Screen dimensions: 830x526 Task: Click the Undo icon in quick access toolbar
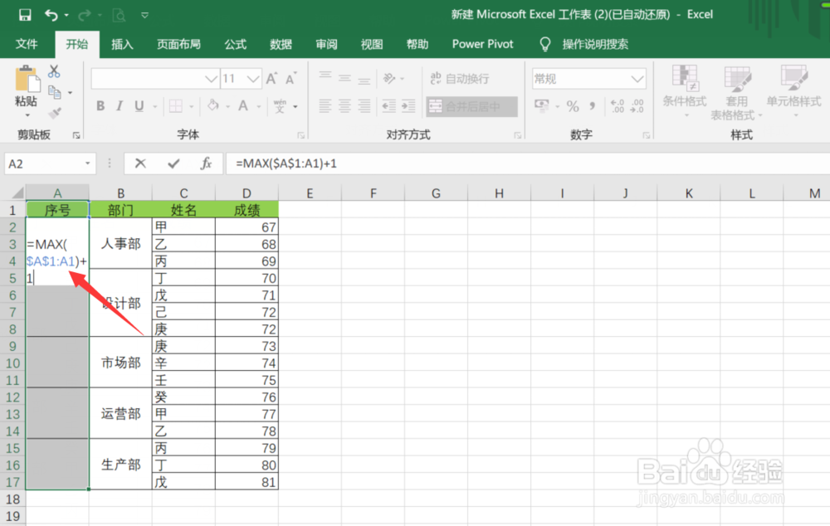[x=51, y=14]
